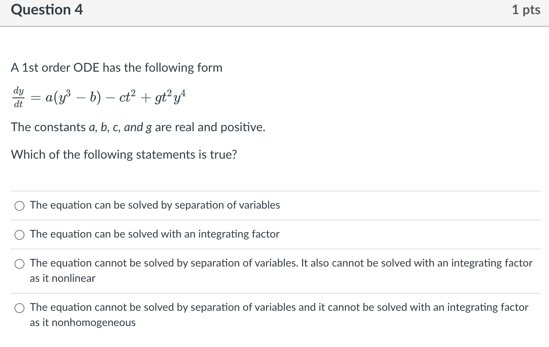This screenshot has width=549, height=347.
Task: Choose the nonlinear answer radio button
Action: click(x=19, y=263)
